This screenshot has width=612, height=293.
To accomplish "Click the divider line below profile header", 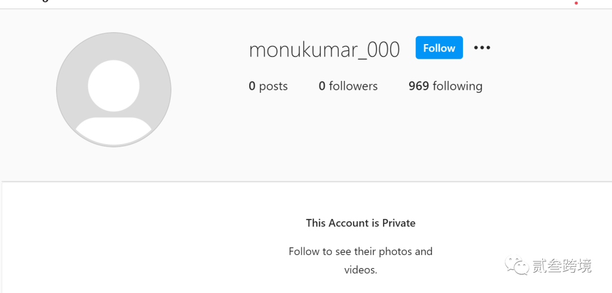I will point(306,182).
